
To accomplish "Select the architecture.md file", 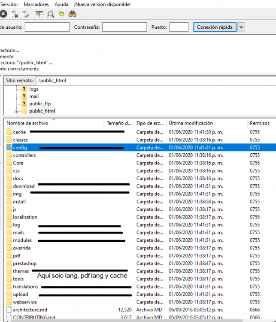I will (29, 310).
